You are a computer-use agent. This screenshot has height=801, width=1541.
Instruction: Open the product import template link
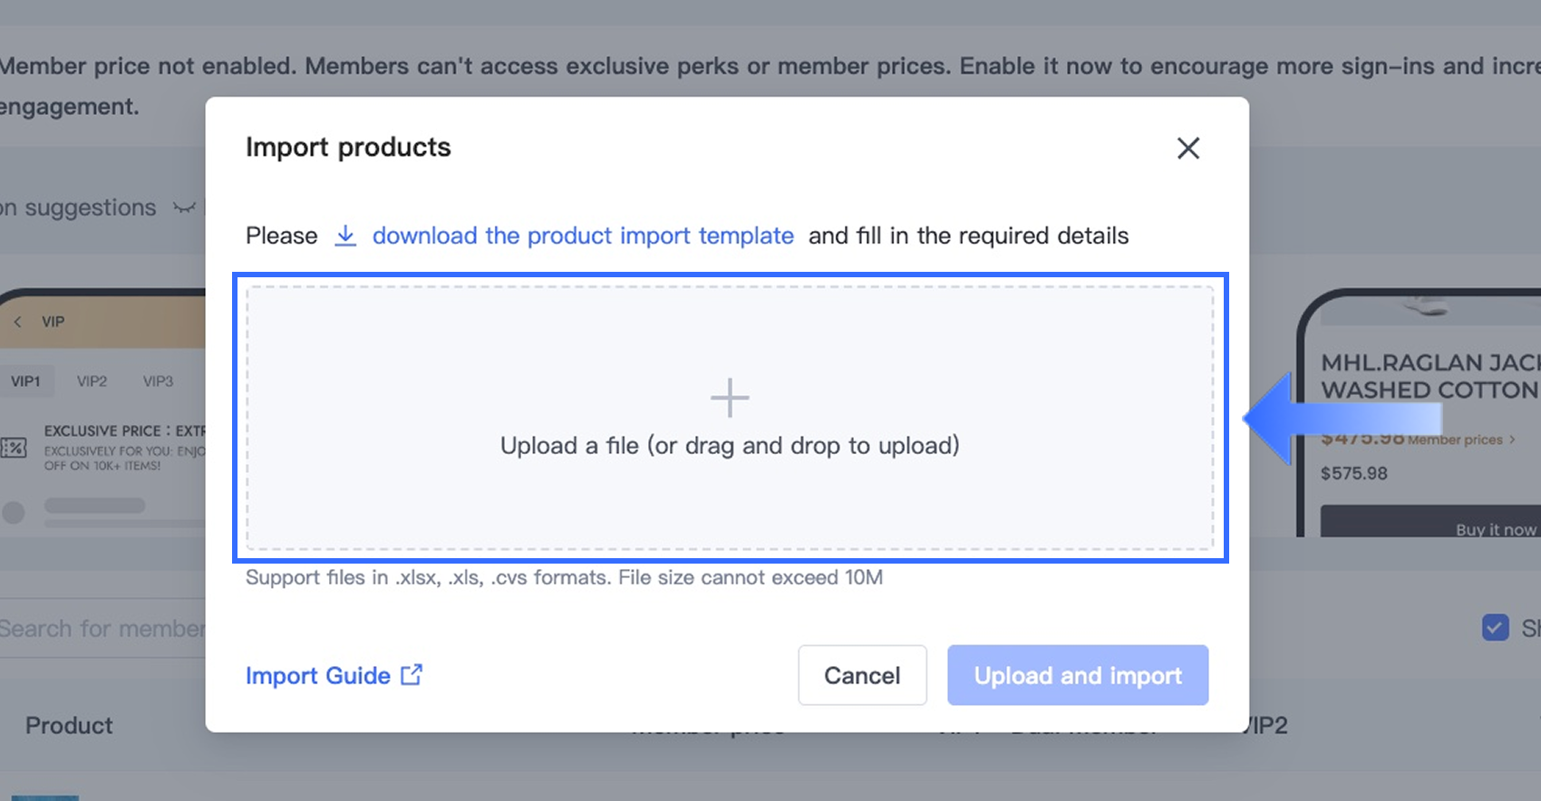583,236
